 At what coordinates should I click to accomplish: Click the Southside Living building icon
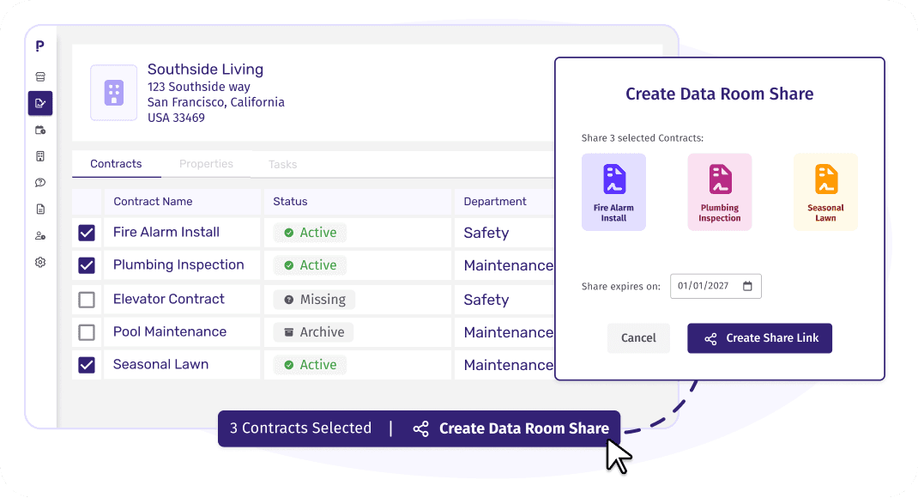point(113,93)
